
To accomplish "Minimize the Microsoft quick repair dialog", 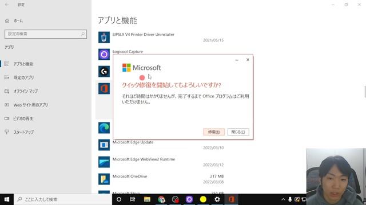I will point(236,60).
